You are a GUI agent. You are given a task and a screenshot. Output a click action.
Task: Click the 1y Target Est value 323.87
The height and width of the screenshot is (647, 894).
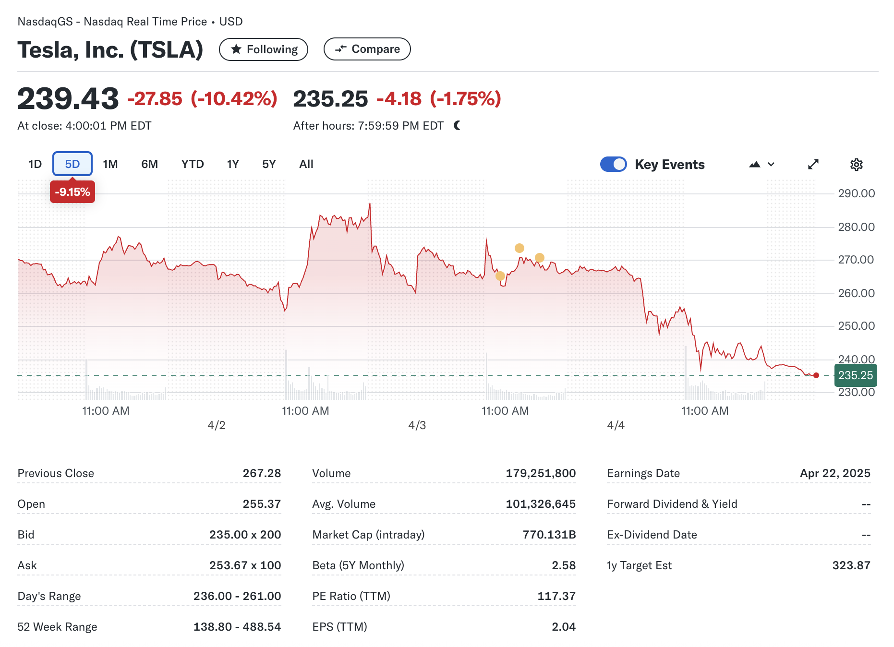click(x=851, y=565)
